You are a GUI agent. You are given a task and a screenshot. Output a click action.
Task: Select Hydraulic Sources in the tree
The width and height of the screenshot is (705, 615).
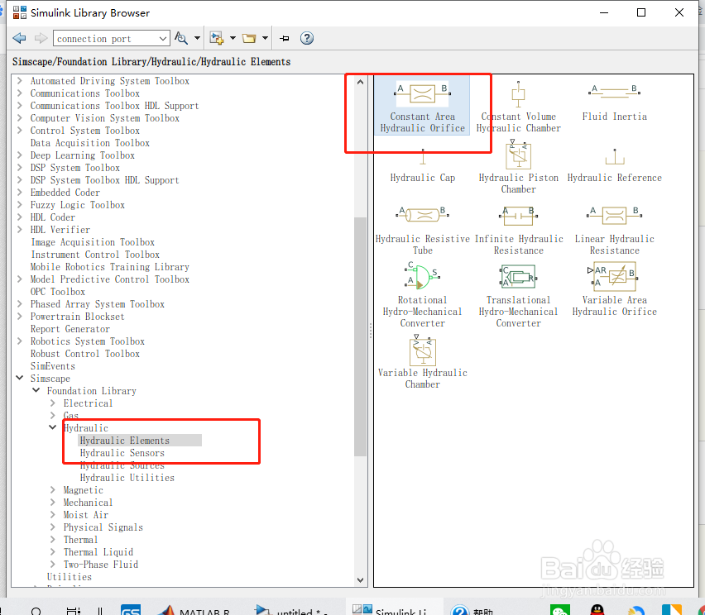pos(122,465)
